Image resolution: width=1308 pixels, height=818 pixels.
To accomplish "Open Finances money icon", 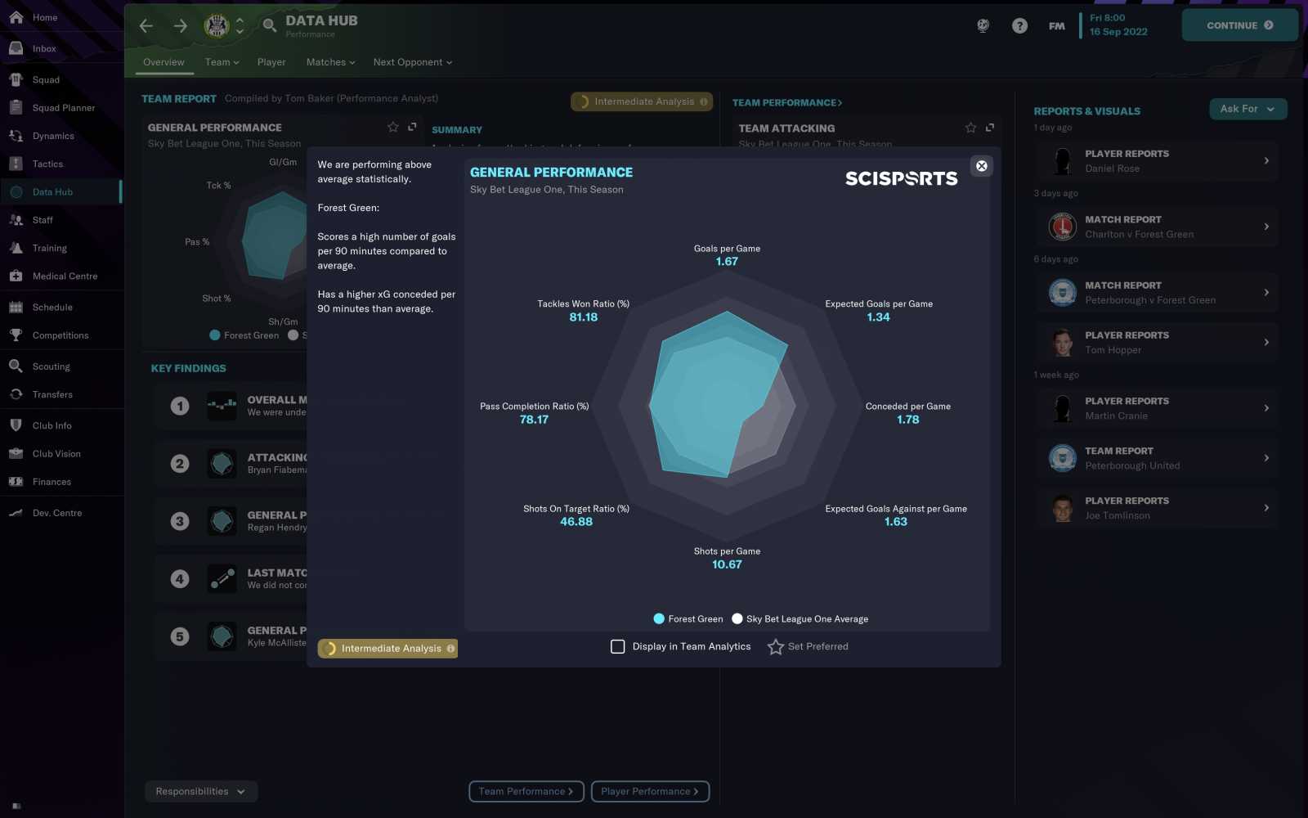I will [x=16, y=482].
